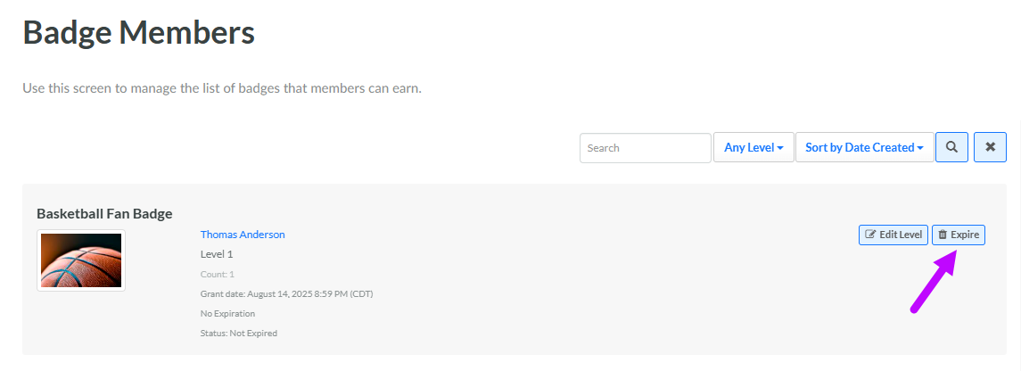Click the Basketball Fan Badge title
Image resolution: width=1021 pixels, height=371 pixels.
pyautogui.click(x=104, y=214)
